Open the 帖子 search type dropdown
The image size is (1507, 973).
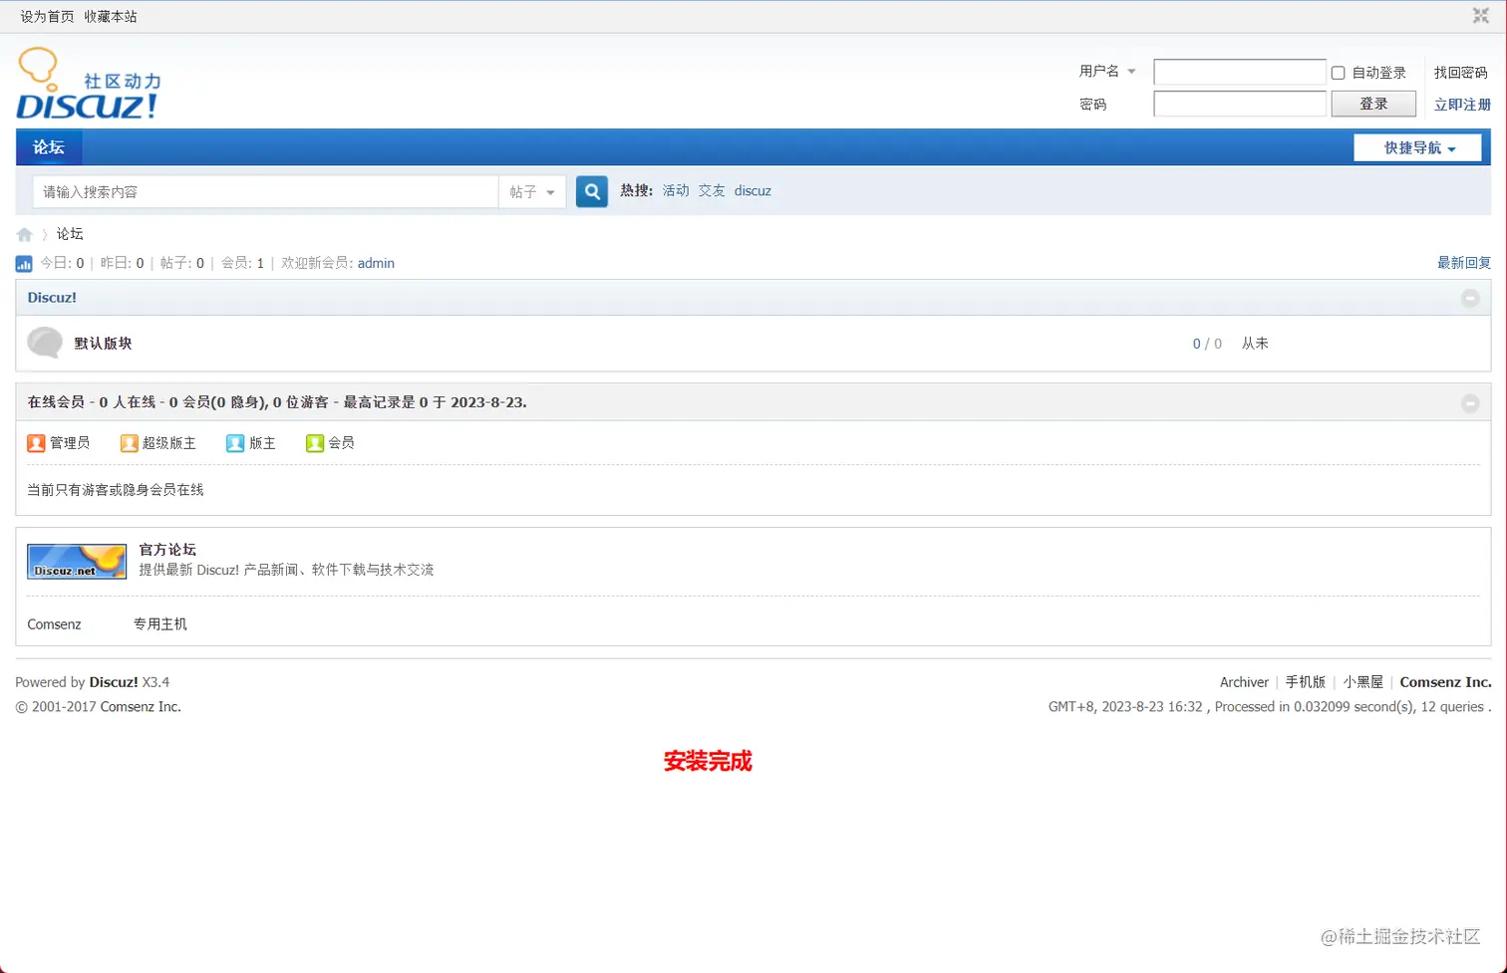point(532,192)
